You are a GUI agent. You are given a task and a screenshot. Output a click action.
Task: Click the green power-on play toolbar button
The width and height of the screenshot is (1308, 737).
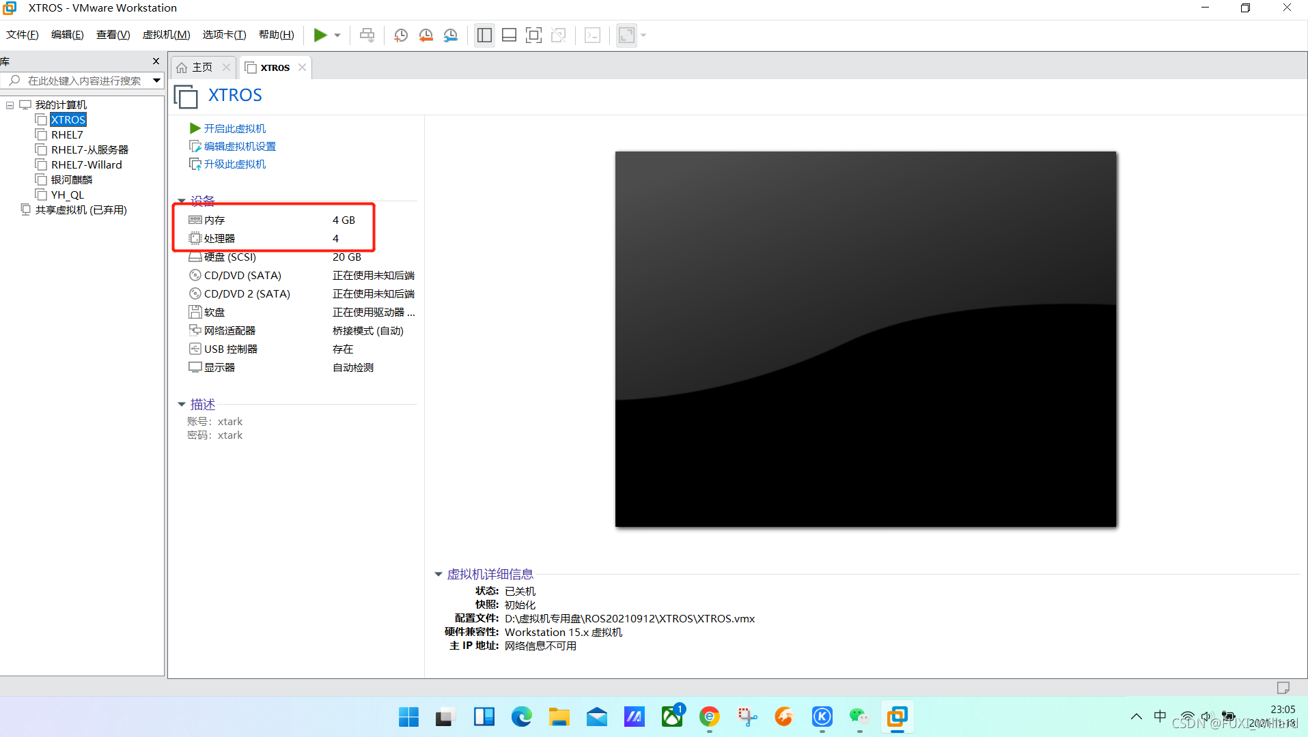click(x=320, y=35)
